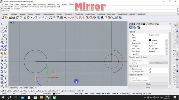Toggle Gumball in the status bar
Screen dimensions: 179x100
pos(115,94)
